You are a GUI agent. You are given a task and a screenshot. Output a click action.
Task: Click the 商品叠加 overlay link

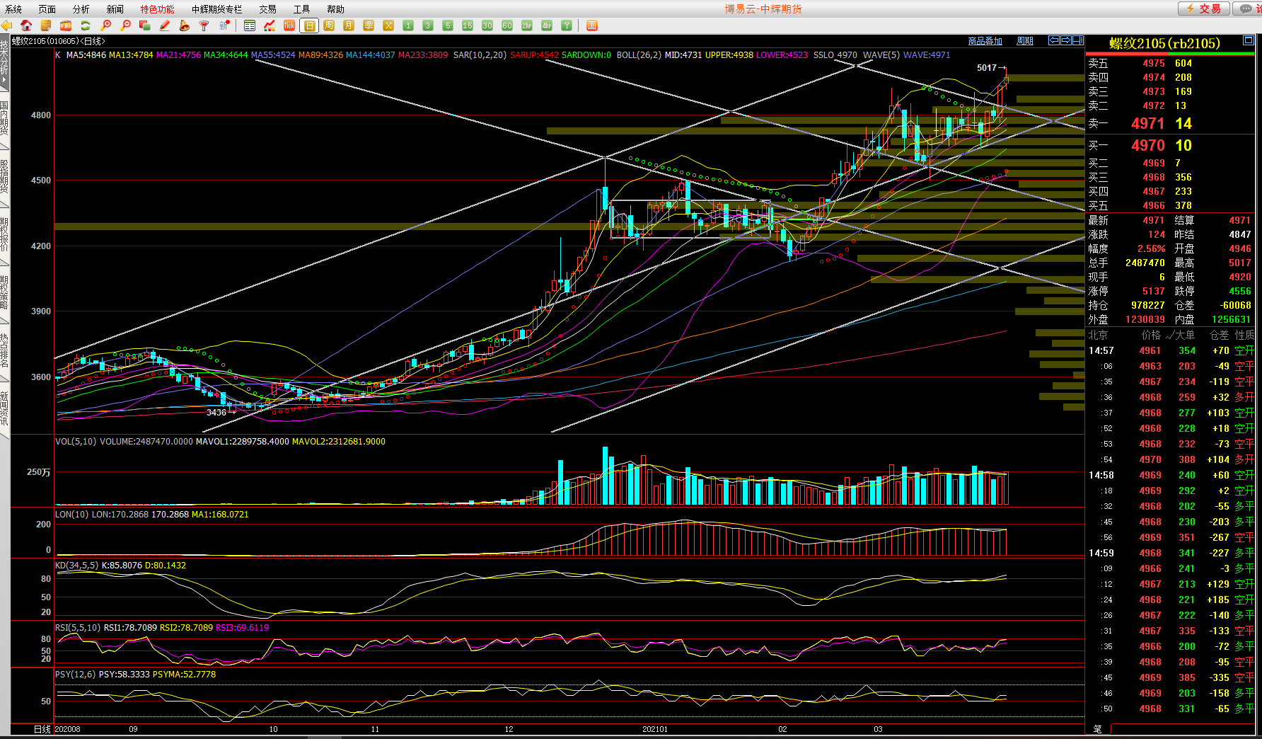click(985, 41)
